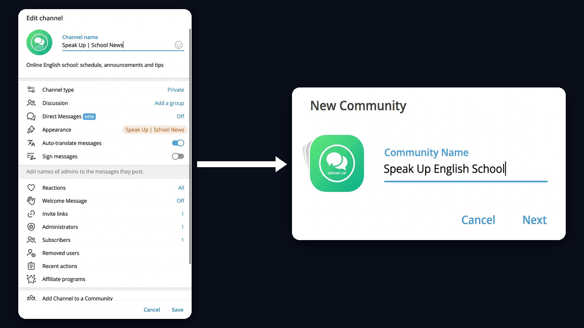Click Save in Edit channel dialog
Viewport: 584px width, 328px height.
[177, 310]
